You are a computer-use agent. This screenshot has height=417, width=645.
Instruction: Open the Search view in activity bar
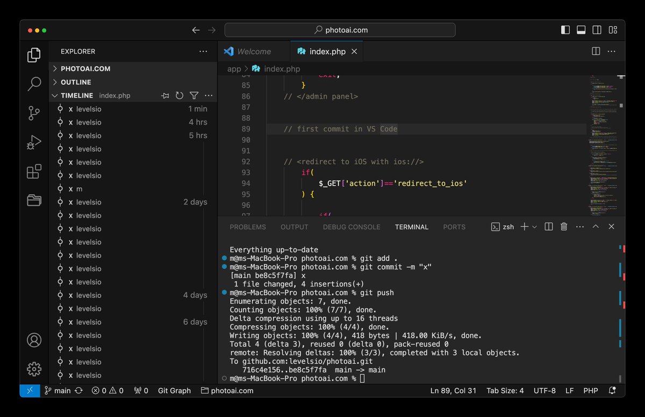click(x=34, y=84)
